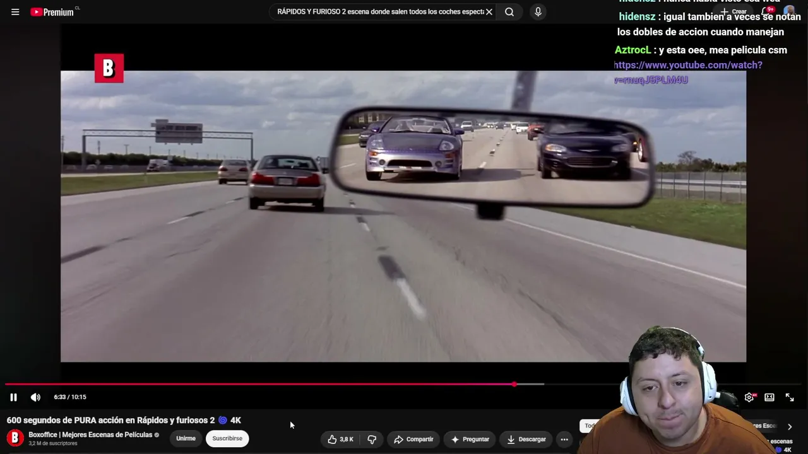Enter fullscreen with the expand arrows
The image size is (808, 454).
(790, 397)
